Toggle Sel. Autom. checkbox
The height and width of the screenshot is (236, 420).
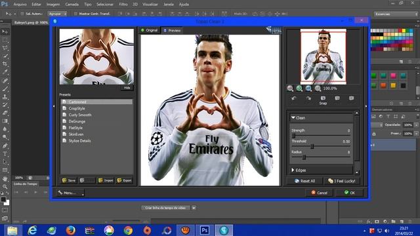point(22,14)
